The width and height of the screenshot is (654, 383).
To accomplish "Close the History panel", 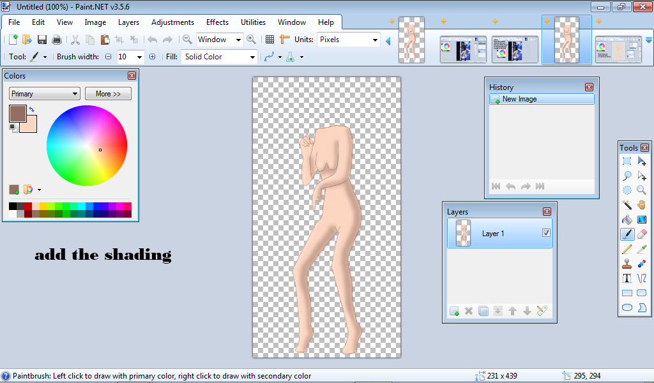I will 589,87.
